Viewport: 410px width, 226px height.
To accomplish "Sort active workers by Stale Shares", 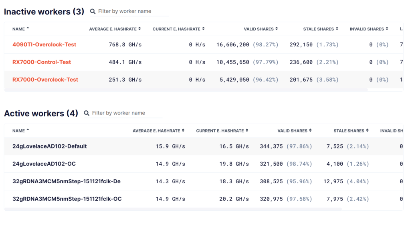I will point(351,131).
